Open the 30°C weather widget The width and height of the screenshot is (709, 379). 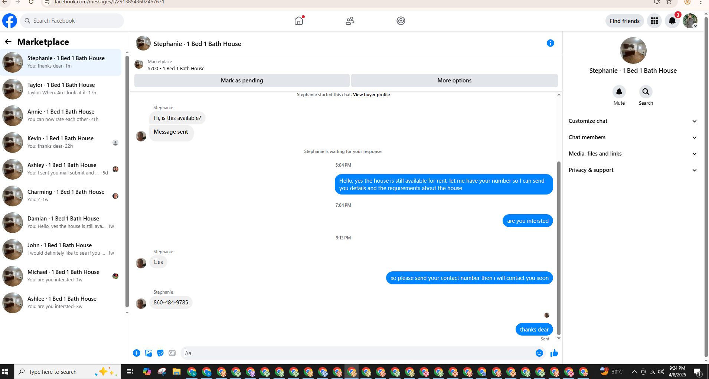click(611, 372)
